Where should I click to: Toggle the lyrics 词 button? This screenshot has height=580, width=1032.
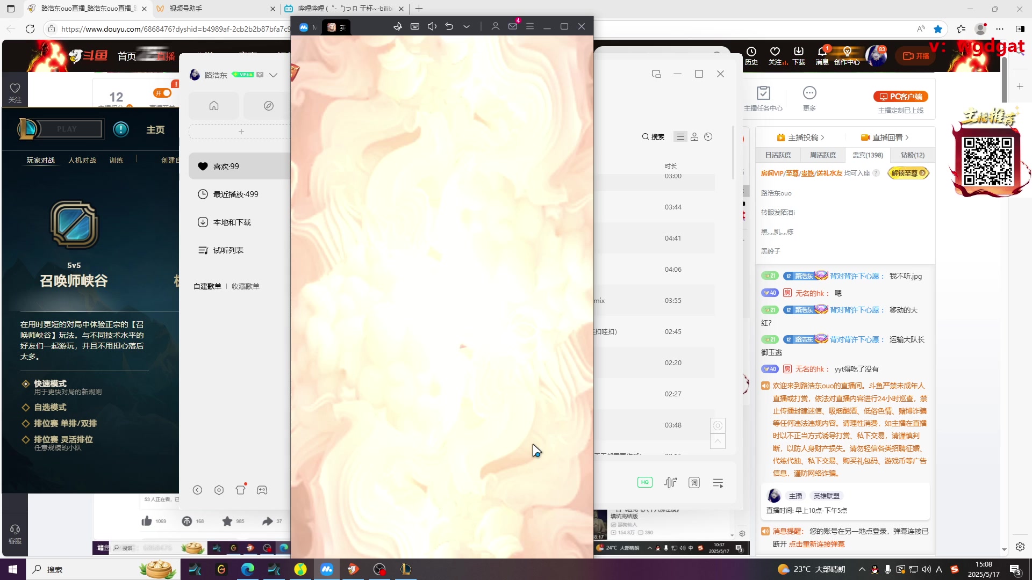(694, 482)
